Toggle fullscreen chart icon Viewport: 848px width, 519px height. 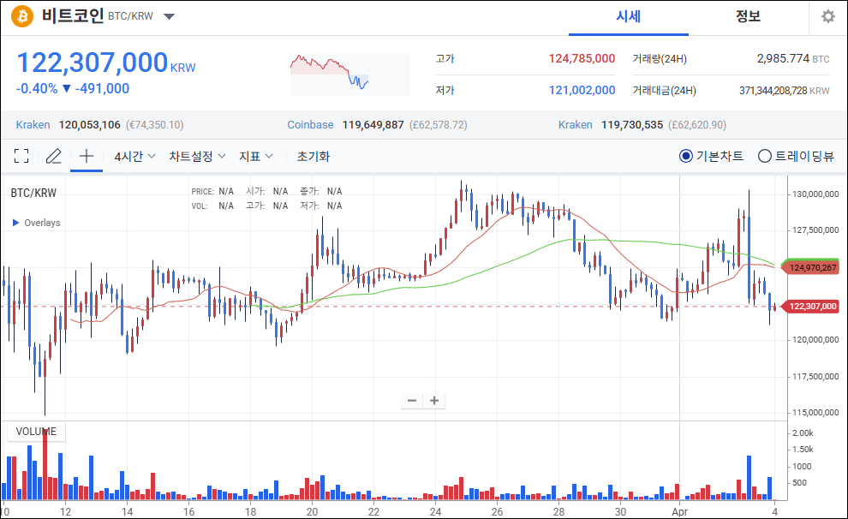click(21, 156)
